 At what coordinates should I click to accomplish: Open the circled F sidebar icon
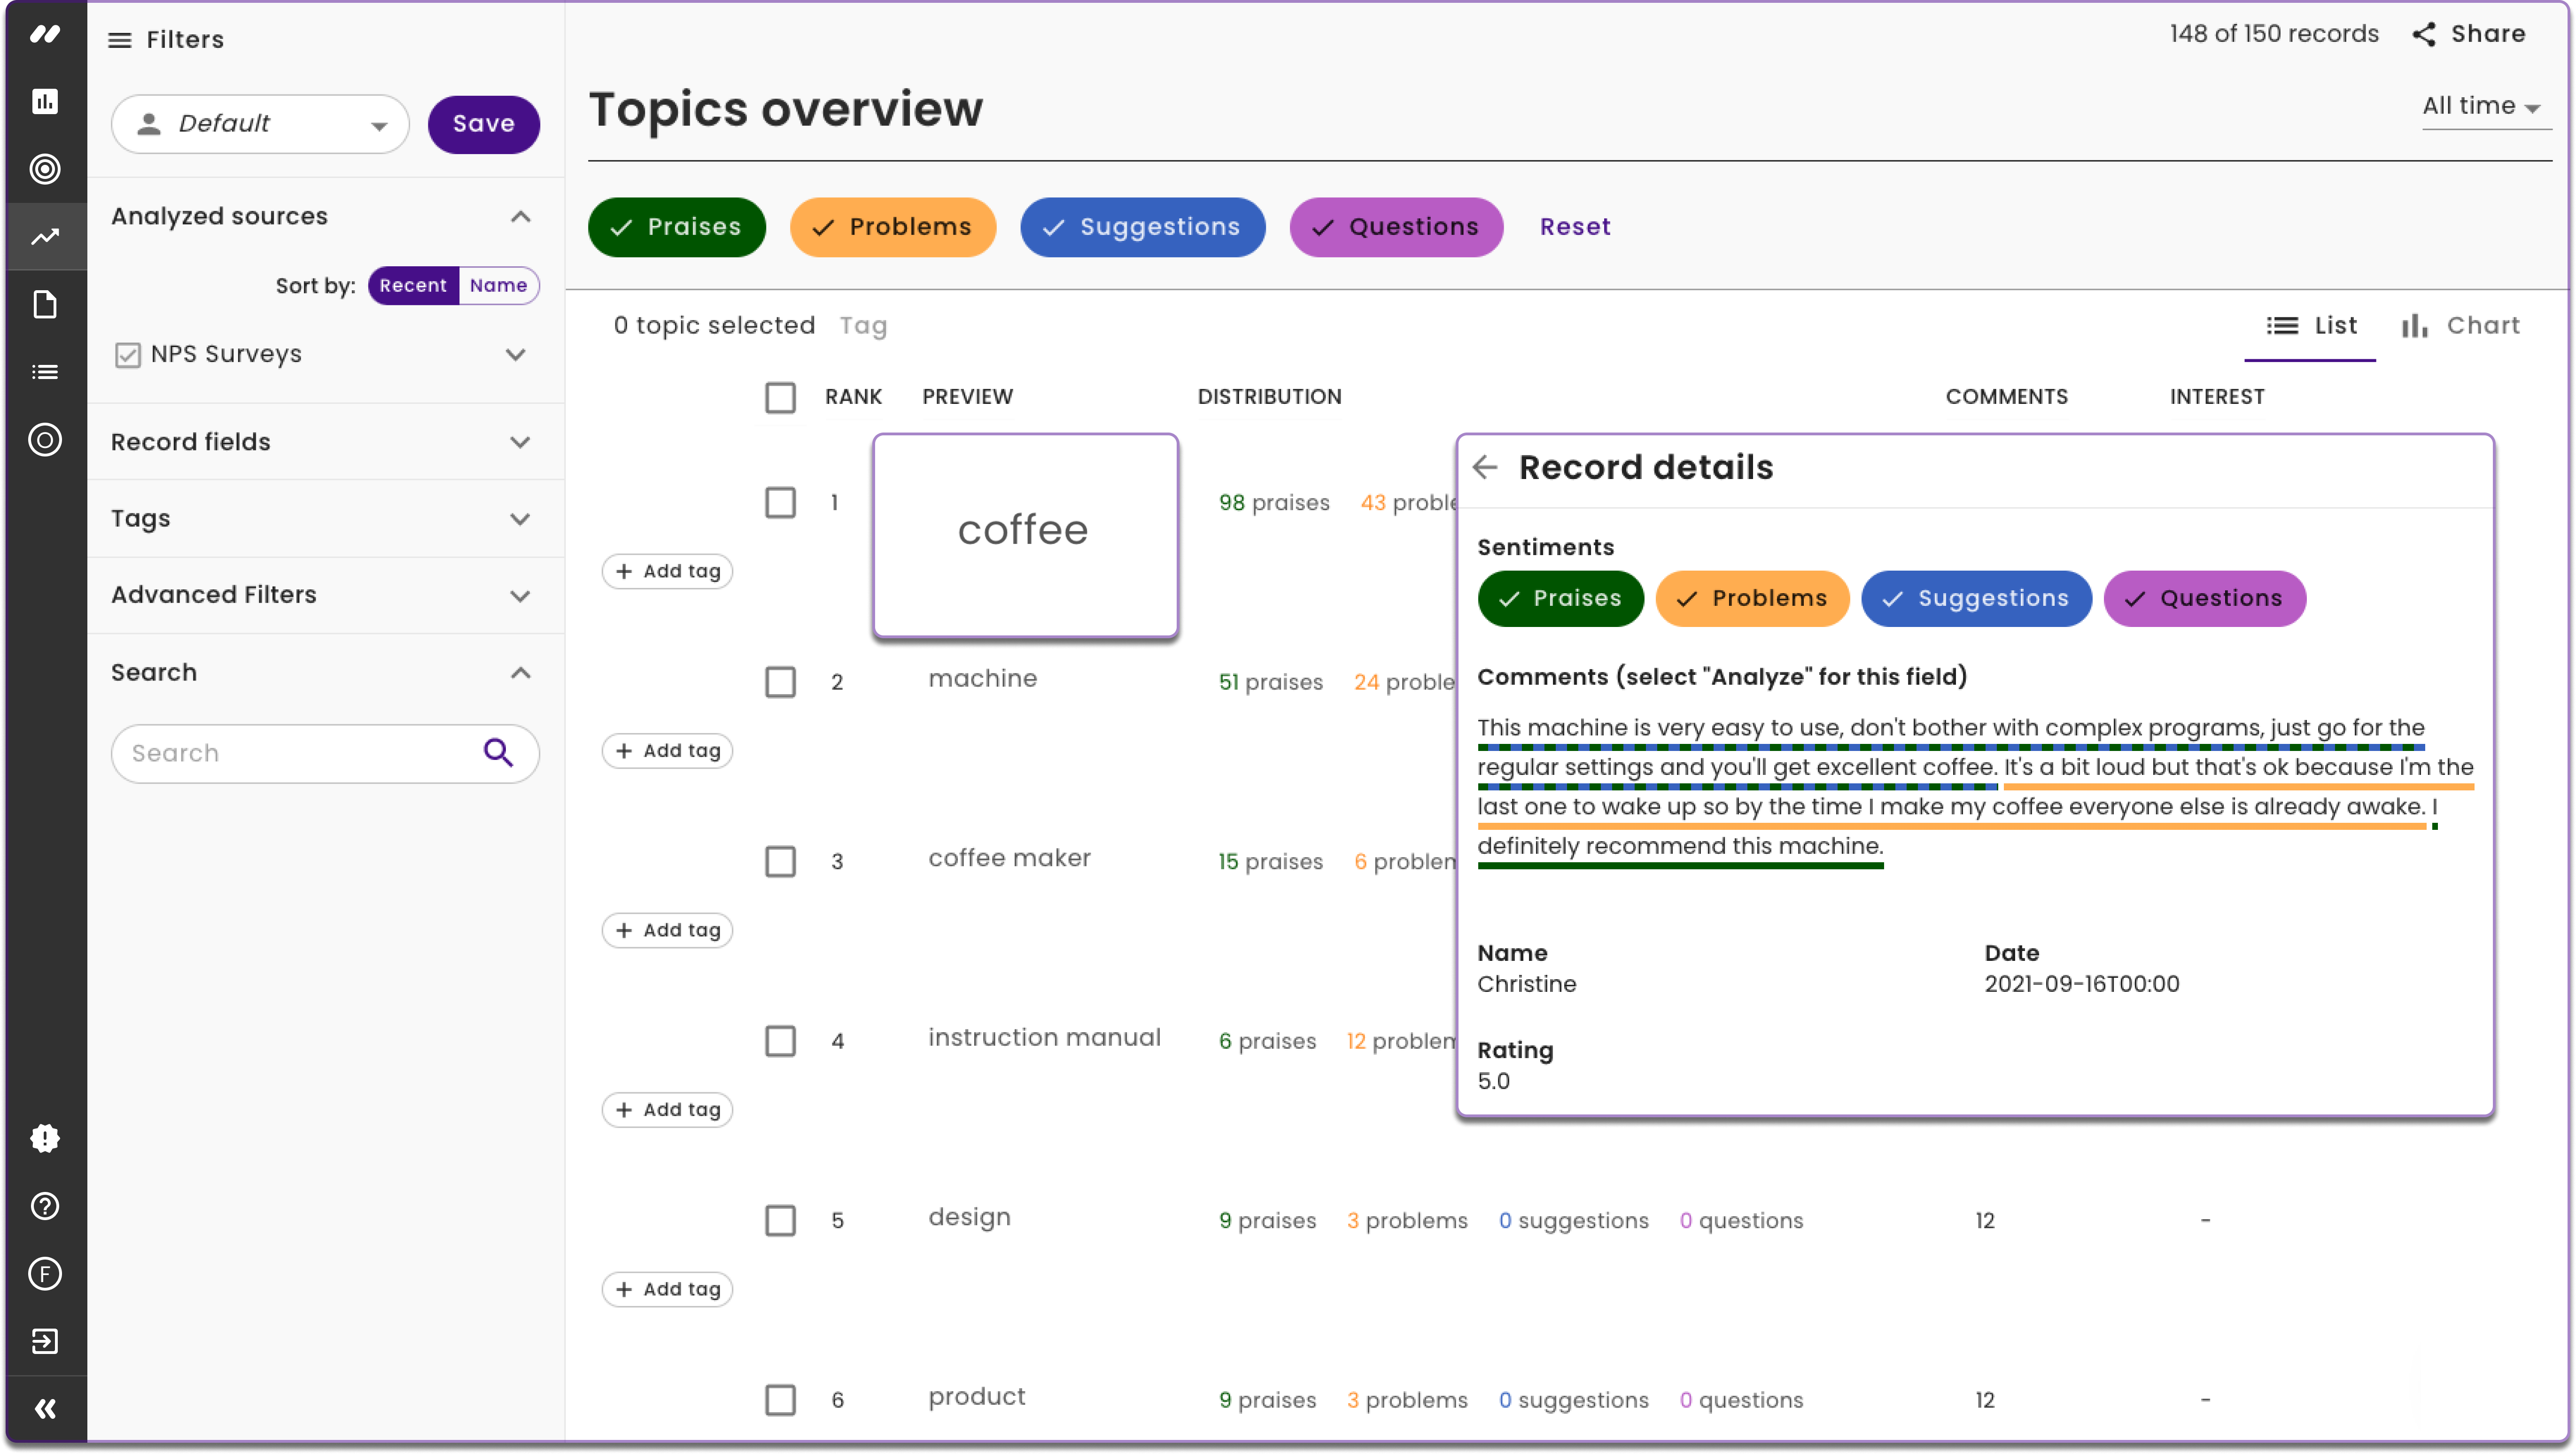45,1274
